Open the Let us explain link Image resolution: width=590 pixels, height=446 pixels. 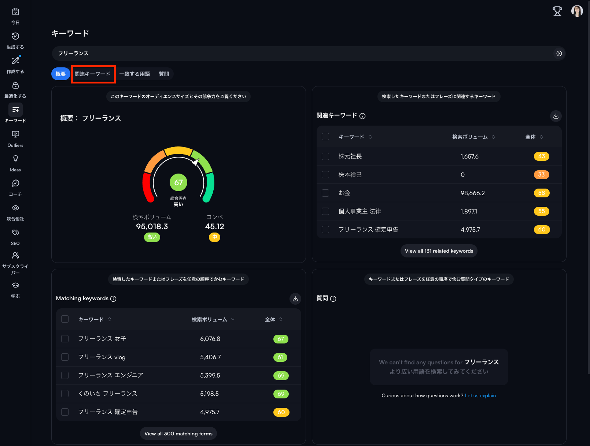pyautogui.click(x=480, y=395)
